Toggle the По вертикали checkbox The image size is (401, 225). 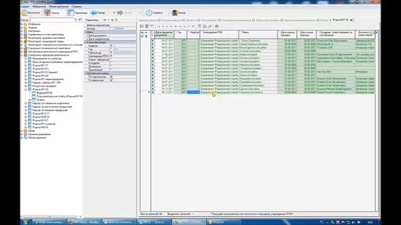tap(112, 80)
